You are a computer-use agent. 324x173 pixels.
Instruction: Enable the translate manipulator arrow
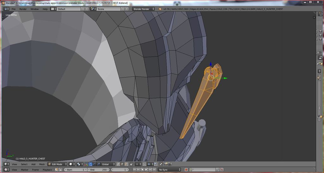click(x=90, y=164)
